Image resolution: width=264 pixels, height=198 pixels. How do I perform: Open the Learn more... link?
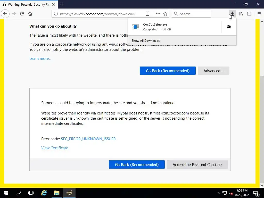pyautogui.click(x=40, y=59)
